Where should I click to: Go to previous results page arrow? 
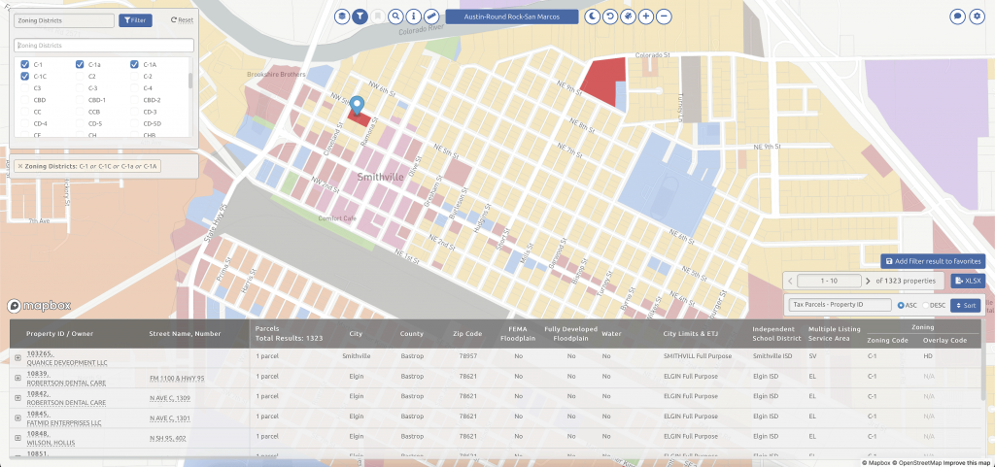[790, 281]
